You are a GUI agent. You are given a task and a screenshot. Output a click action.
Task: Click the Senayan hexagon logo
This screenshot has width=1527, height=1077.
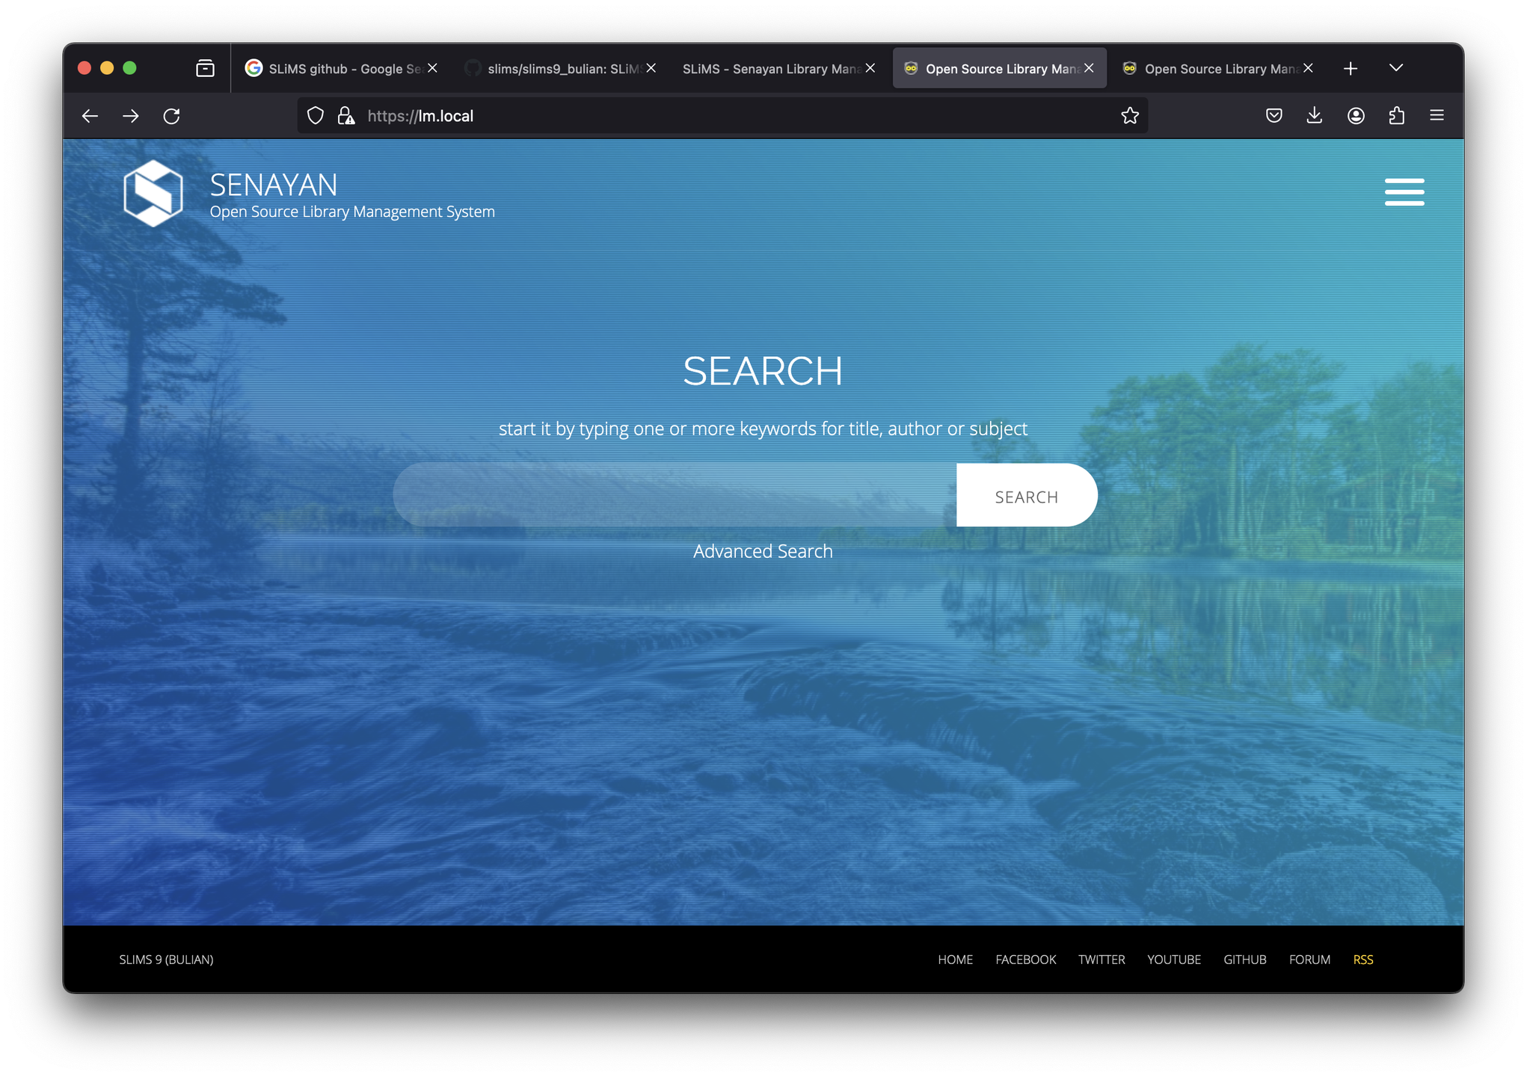(x=153, y=193)
